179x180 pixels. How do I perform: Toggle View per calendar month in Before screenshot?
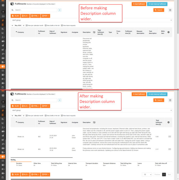pyautogui.click(x=34, y=25)
